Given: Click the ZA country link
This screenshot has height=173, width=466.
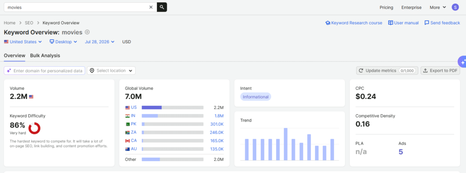Looking at the screenshot, I should [134, 132].
